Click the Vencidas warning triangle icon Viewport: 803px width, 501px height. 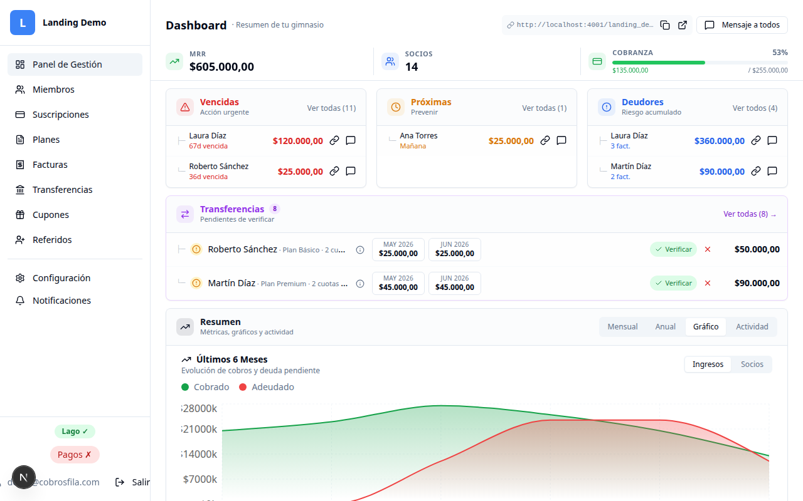tap(185, 107)
